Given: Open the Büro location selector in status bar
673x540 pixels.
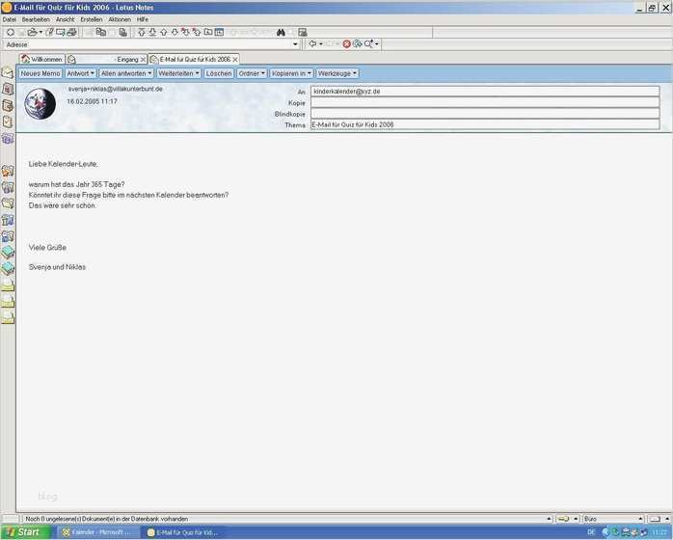Looking at the screenshot, I should 613,519.
